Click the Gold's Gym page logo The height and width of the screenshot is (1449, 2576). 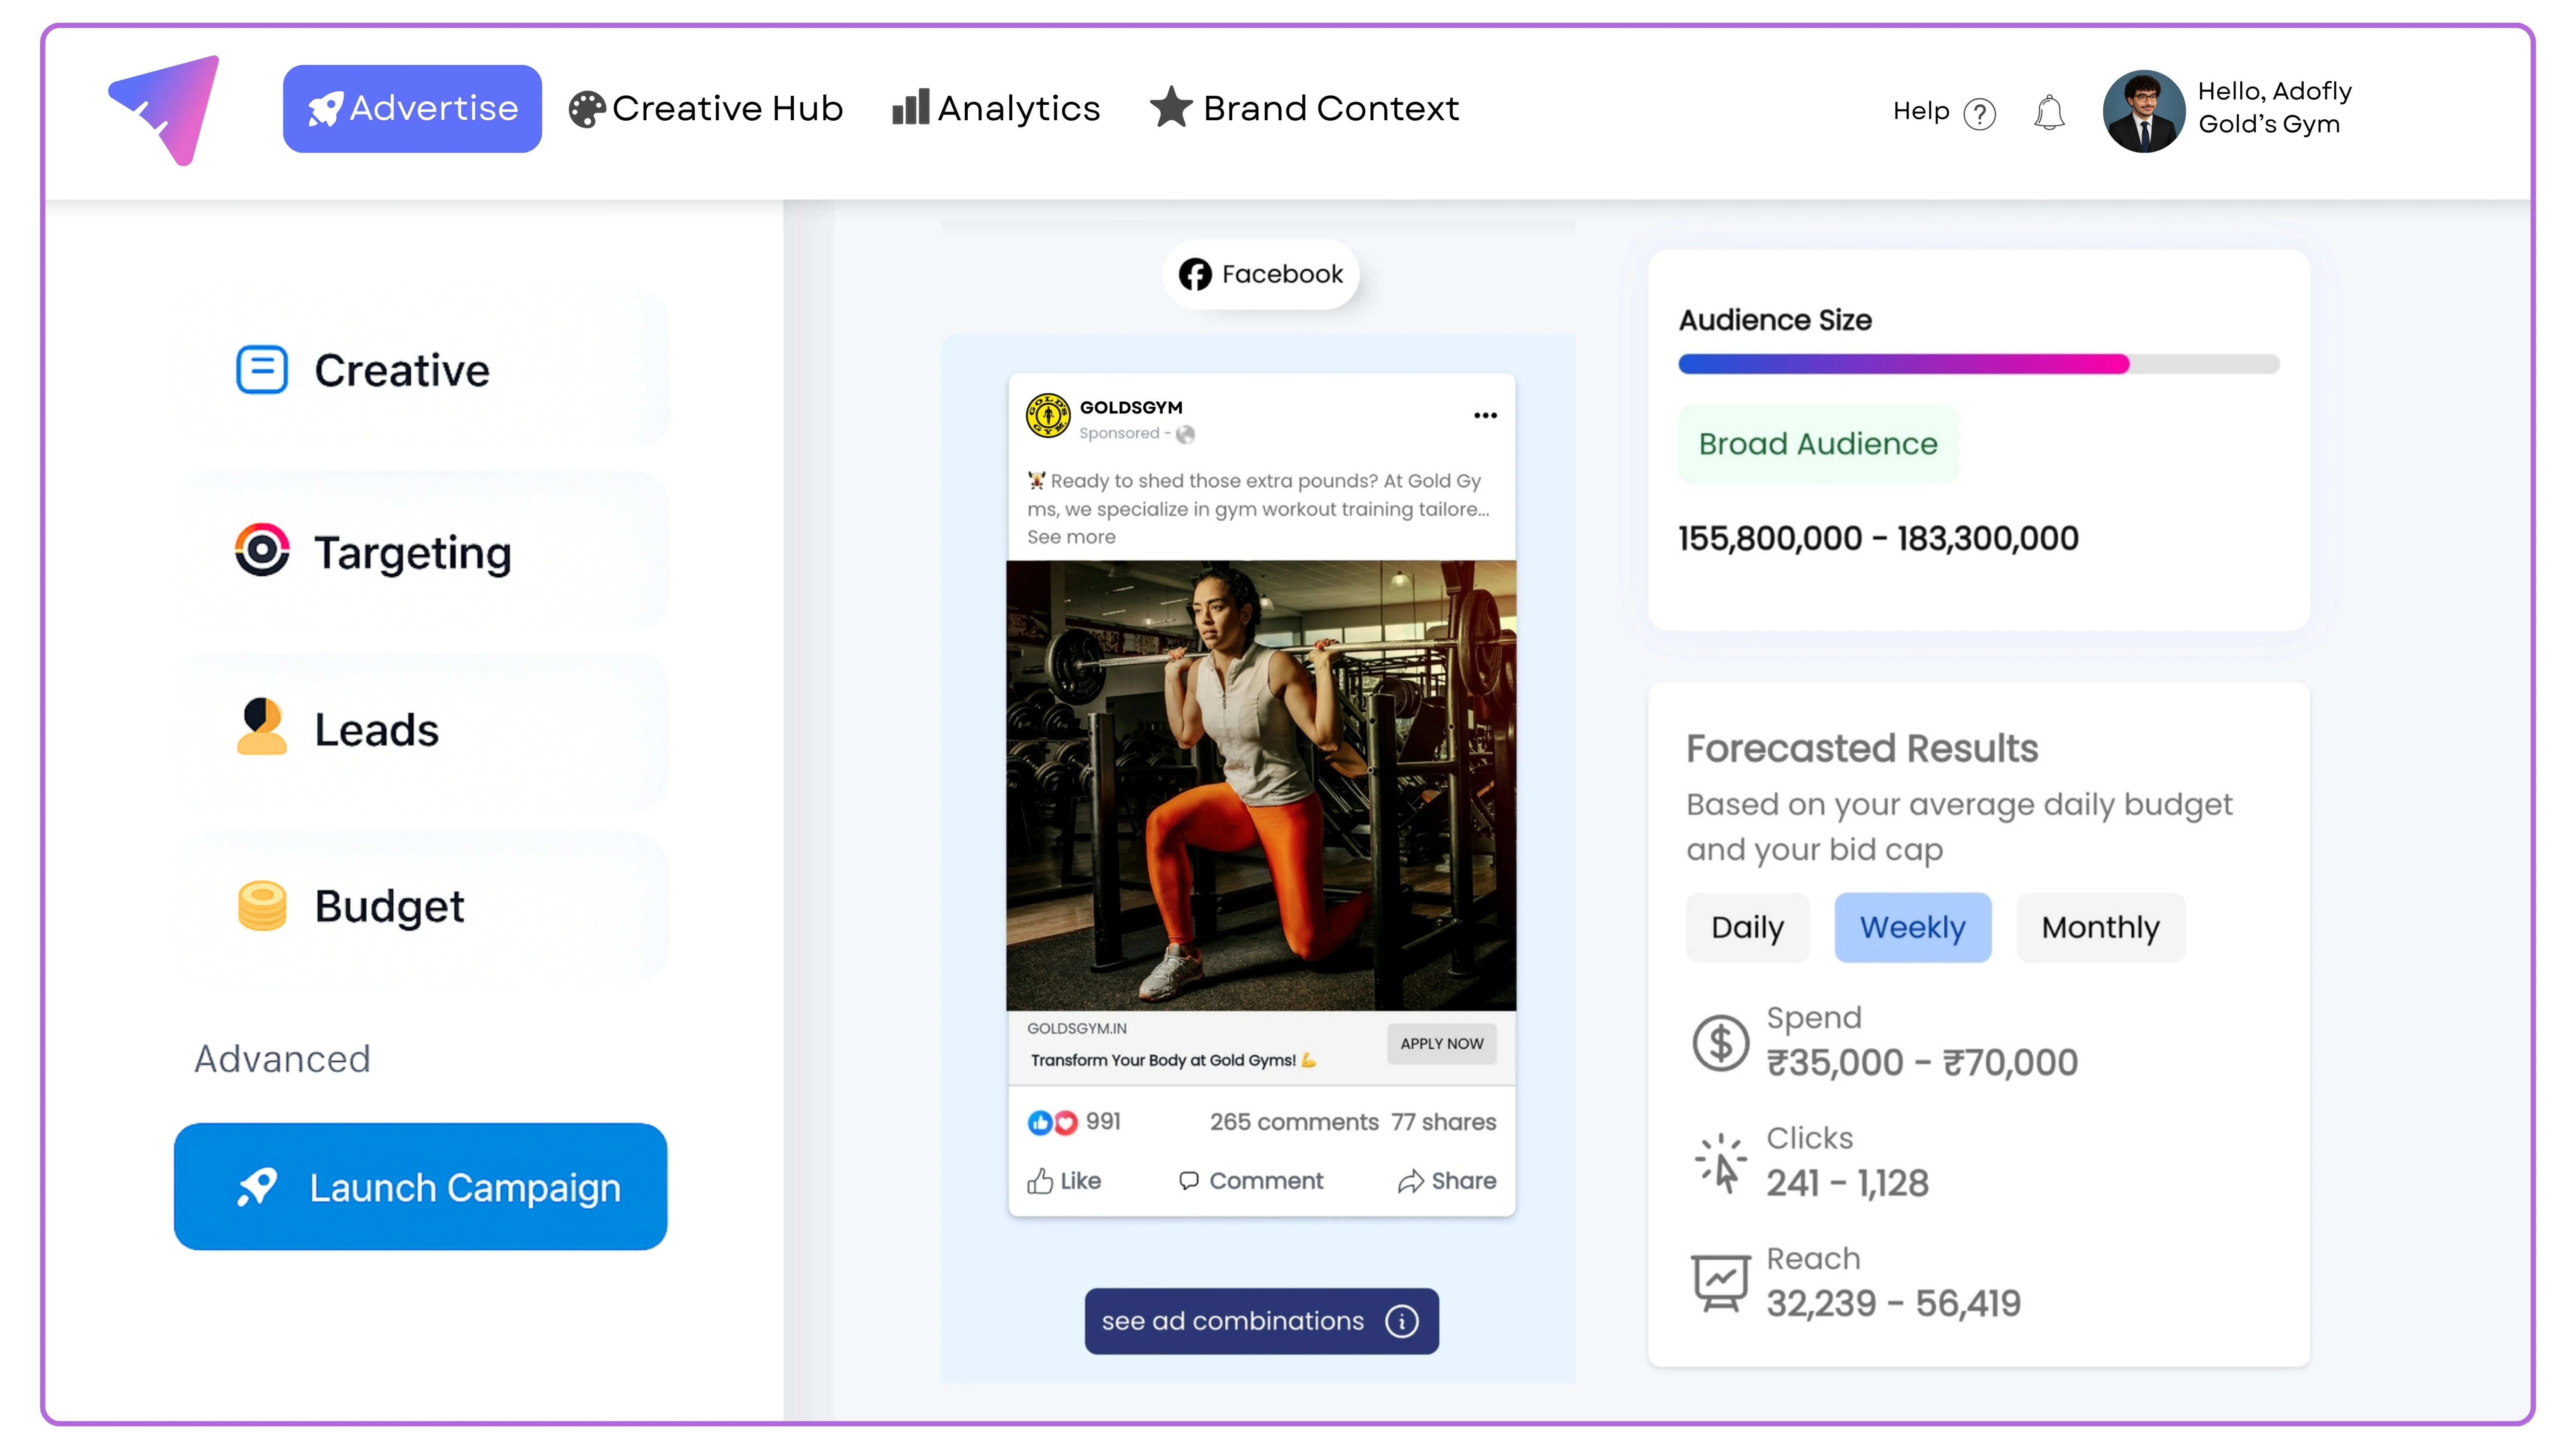[x=1048, y=416]
